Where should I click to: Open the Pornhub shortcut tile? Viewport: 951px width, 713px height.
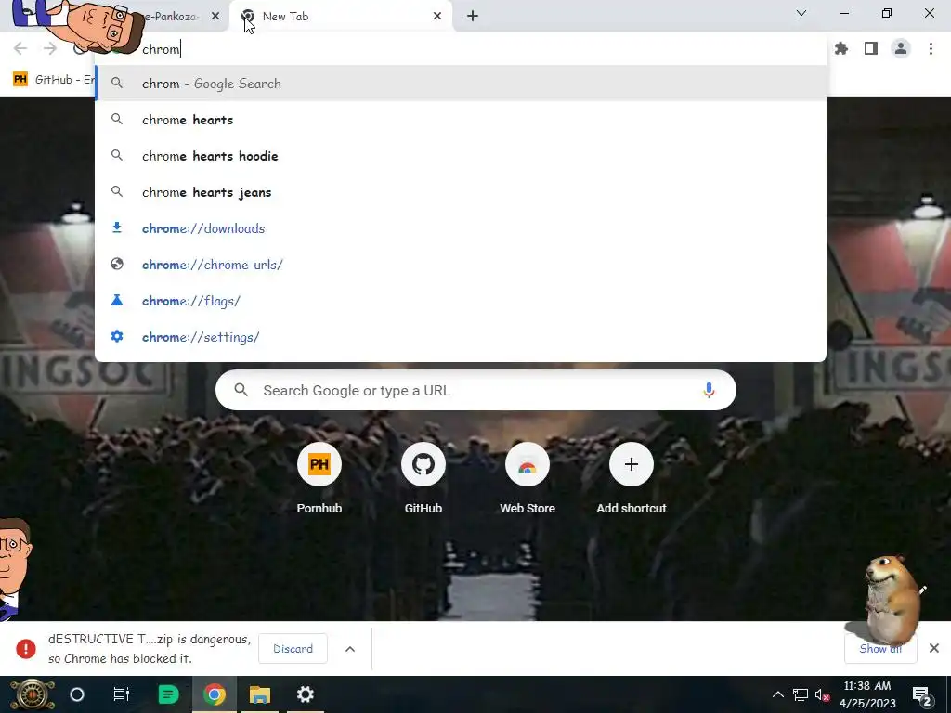pyautogui.click(x=319, y=479)
